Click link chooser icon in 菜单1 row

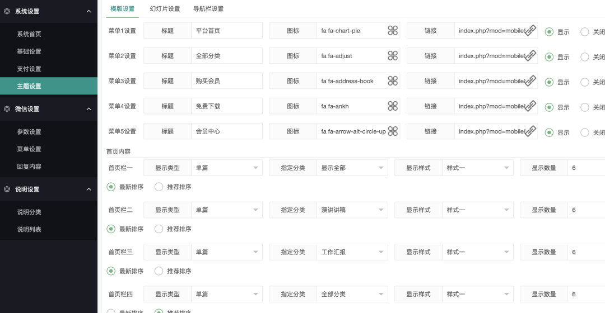tap(530, 30)
